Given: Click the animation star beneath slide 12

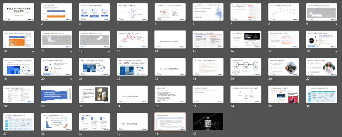Looking at the screenshot, I should click(109, 51).
